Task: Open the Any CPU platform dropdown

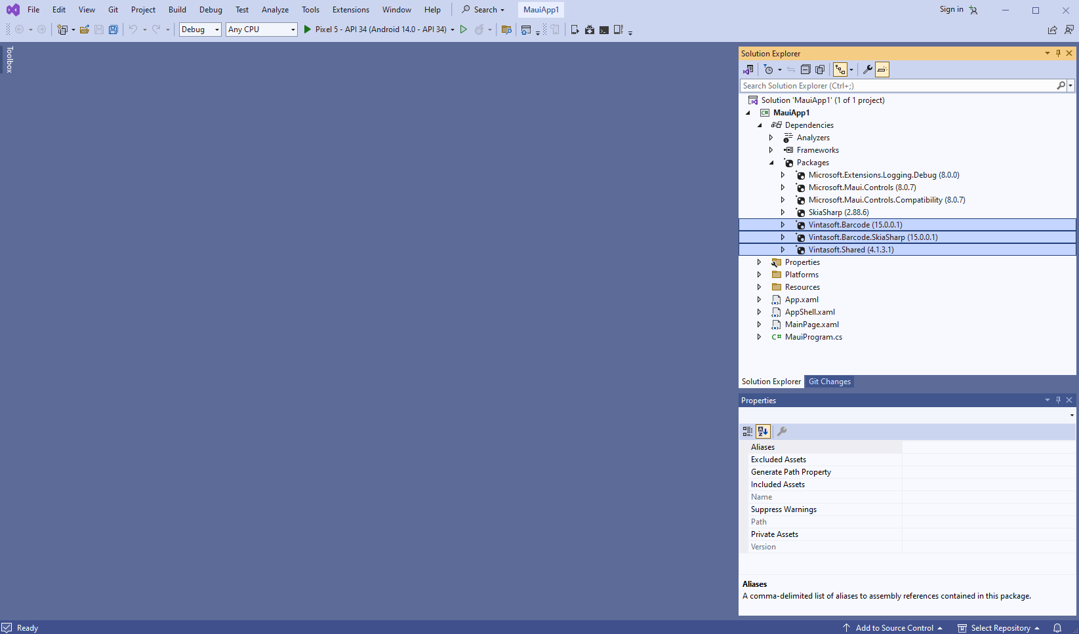Action: point(262,30)
